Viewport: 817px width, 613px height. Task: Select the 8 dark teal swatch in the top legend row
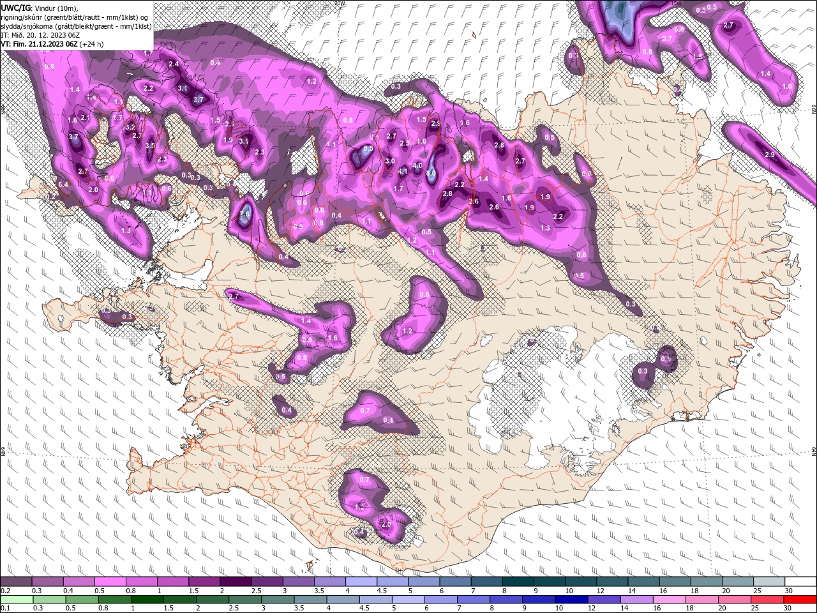[x=518, y=582]
